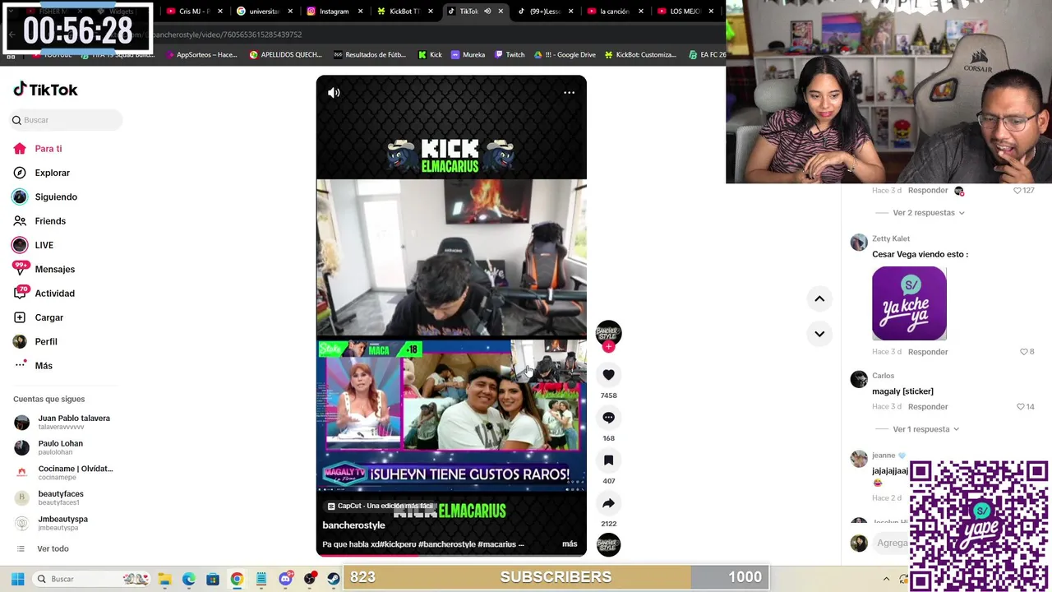The height and width of the screenshot is (592, 1052).
Task: Click the Windows taskbar Buscar search box
Action: click(91, 579)
